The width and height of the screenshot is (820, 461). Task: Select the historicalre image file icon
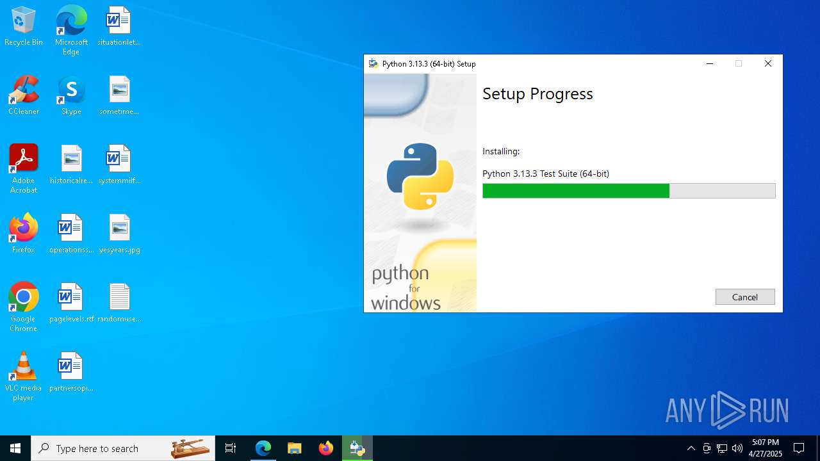[x=71, y=165]
